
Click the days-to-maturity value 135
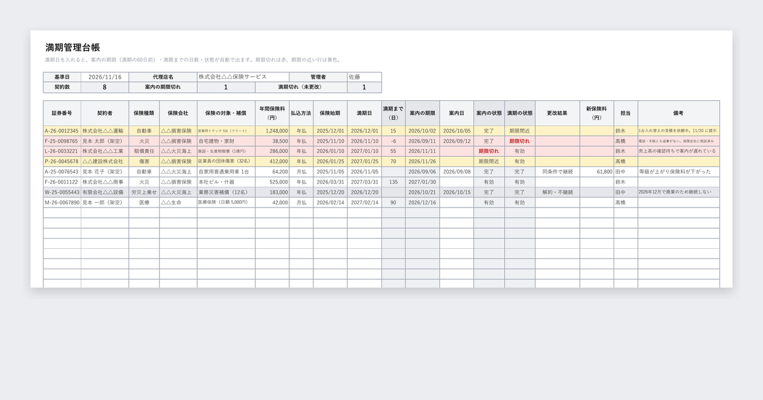click(394, 182)
